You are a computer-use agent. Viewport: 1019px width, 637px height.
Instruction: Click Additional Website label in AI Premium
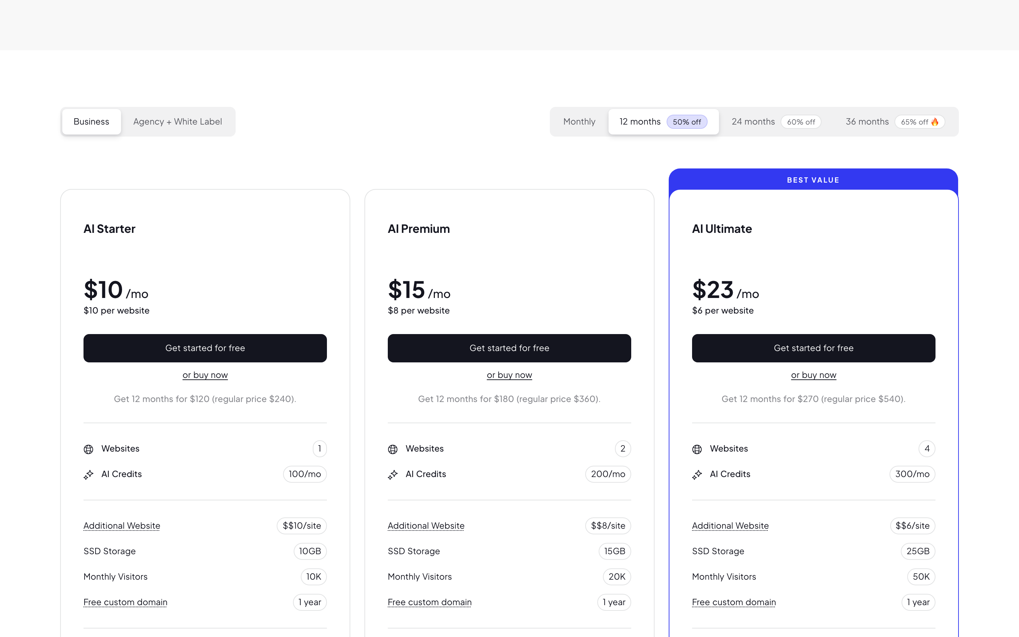coord(426,526)
